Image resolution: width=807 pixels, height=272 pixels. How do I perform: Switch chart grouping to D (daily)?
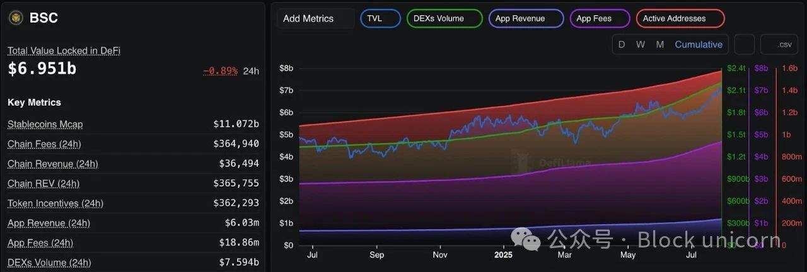tap(622, 44)
